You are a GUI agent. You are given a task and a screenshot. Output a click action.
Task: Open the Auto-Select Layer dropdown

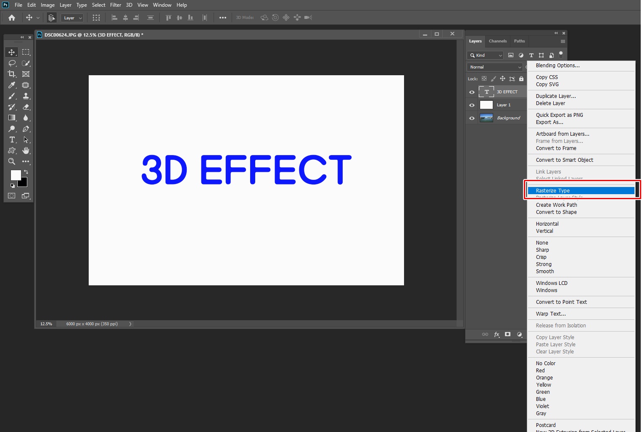[73, 18]
